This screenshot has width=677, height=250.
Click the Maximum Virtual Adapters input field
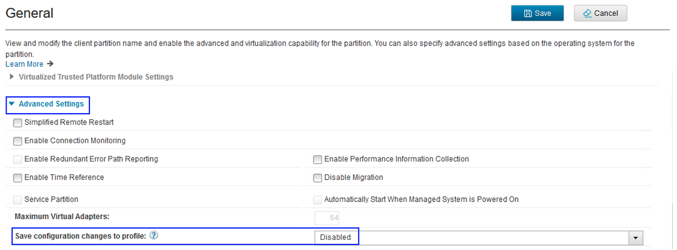click(x=327, y=218)
